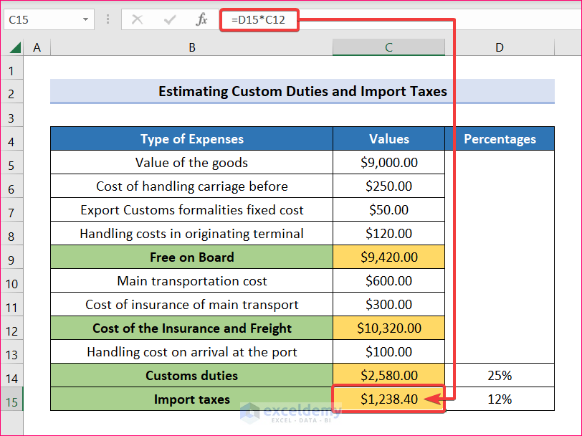Select row 9 header
Screen dimensions: 582x436
11,259
